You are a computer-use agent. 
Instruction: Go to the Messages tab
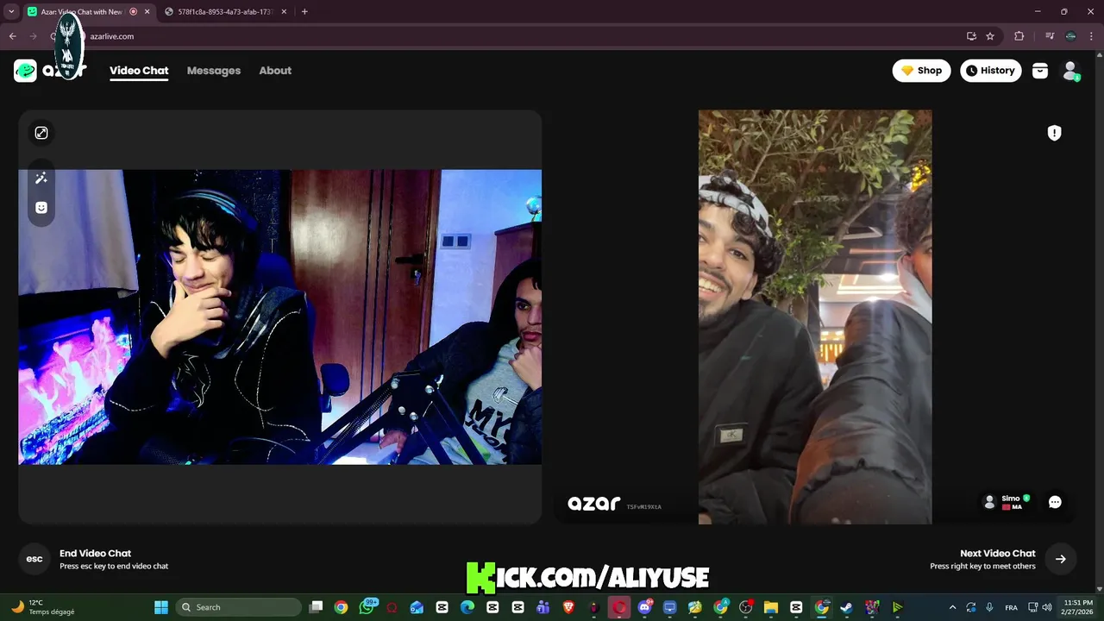click(x=214, y=71)
